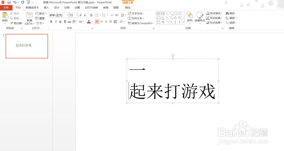Screen dimensions: 284x151
Task: Click the Format Painter (格式刷) icon
Action: 12,23
